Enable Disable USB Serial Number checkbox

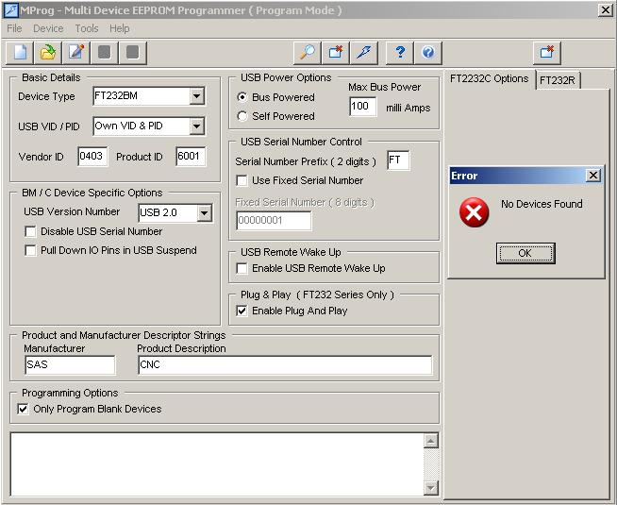(x=31, y=231)
